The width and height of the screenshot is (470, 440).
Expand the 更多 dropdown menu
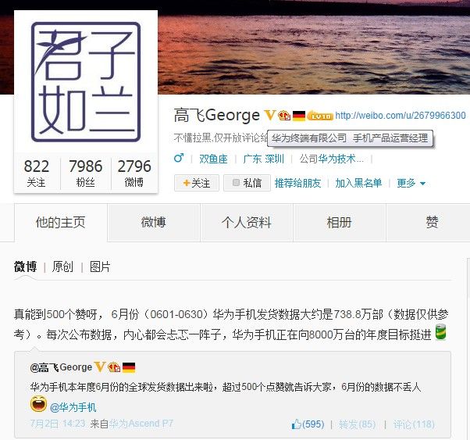(411, 183)
